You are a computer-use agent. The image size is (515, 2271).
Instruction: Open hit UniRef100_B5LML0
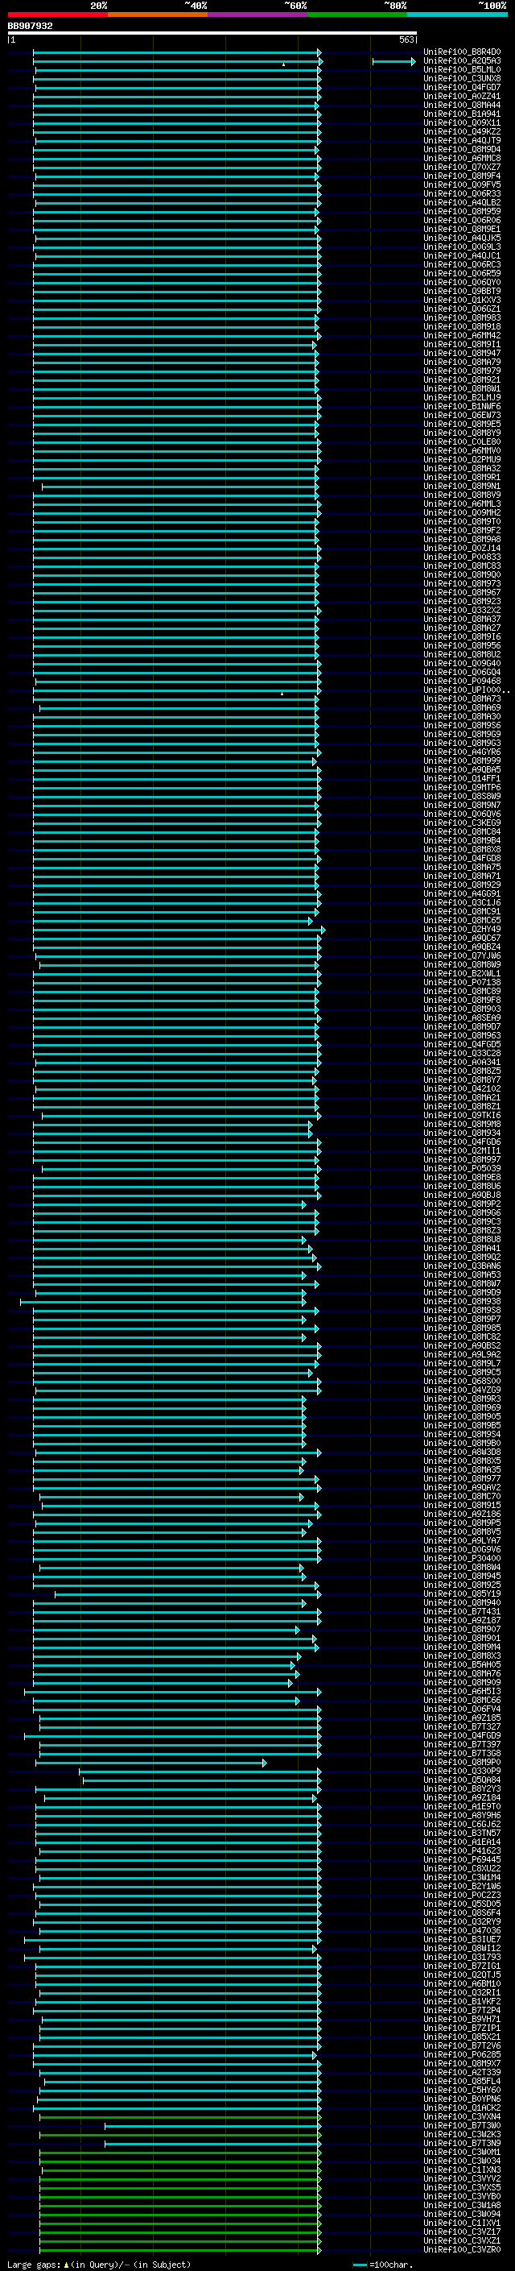coord(462,69)
